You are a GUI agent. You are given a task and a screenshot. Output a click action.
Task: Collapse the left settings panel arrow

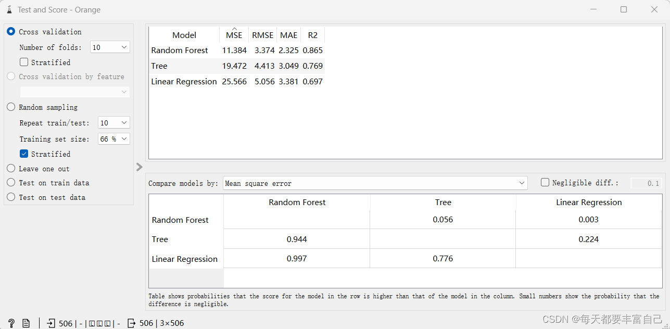click(x=139, y=167)
